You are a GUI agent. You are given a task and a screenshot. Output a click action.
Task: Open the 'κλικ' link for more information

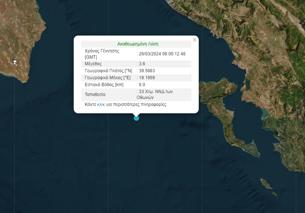[x=101, y=104]
